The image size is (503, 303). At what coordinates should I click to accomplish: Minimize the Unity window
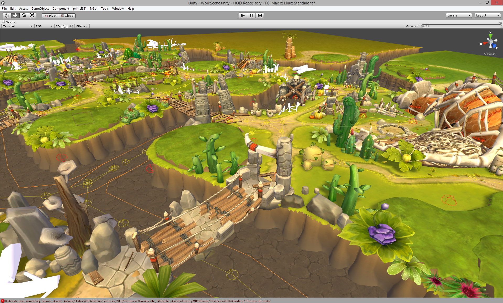tap(480, 3)
